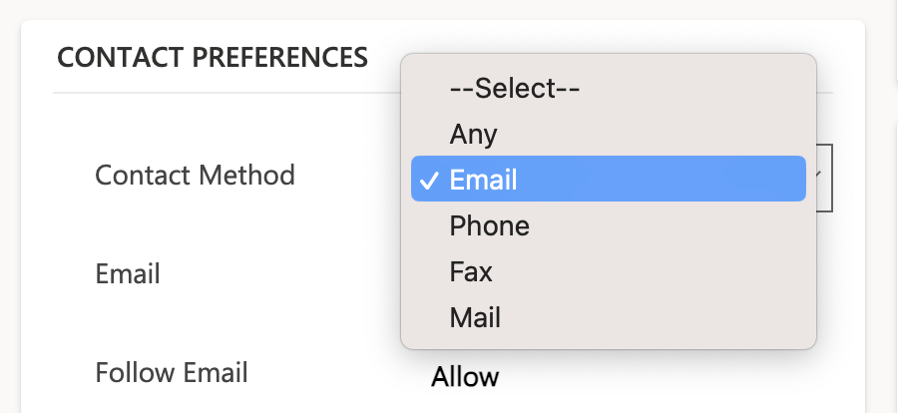Image resolution: width=898 pixels, height=413 pixels.
Task: Click blank padding below "Mail" in the list
Action: [609, 341]
